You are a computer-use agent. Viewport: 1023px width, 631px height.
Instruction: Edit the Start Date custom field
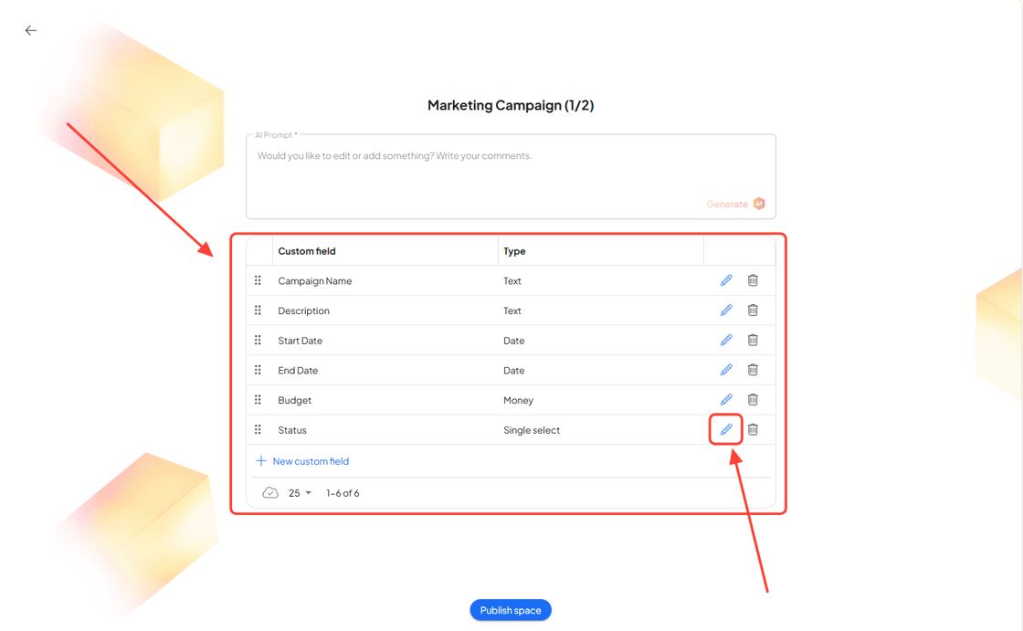pyautogui.click(x=726, y=340)
